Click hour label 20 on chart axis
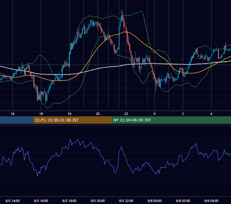This screenshot has height=204, width=231. 98,114
